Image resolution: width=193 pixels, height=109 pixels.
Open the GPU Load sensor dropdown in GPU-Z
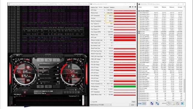tap(105, 38)
